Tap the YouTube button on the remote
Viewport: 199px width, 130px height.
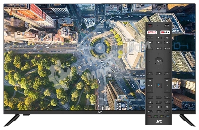165,32
